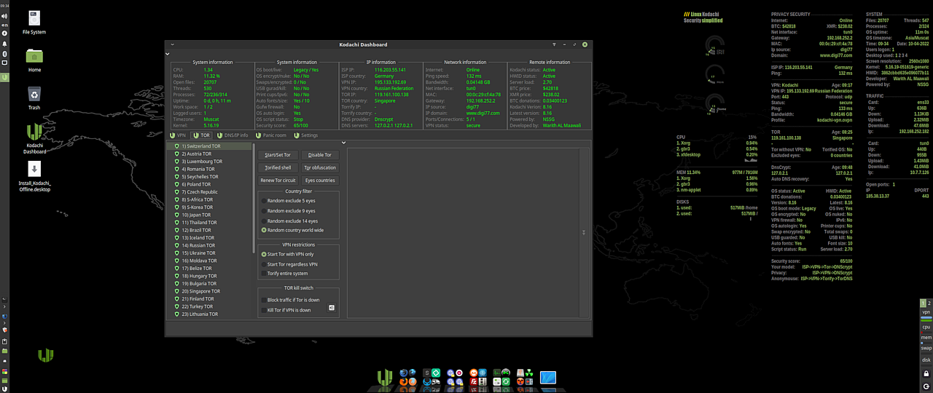Viewport: 933px width, 393px height.
Task: Click the Eyes countries button
Action: 320,180
